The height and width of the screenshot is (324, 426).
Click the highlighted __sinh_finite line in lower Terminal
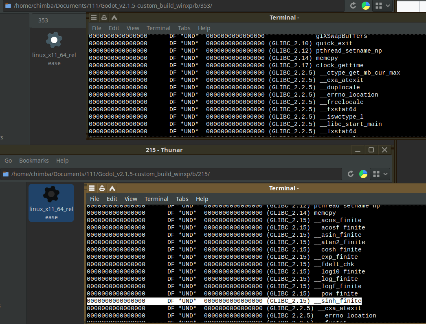tap(224, 301)
